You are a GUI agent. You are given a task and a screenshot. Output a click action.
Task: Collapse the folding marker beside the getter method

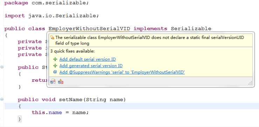click(x=2, y=67)
